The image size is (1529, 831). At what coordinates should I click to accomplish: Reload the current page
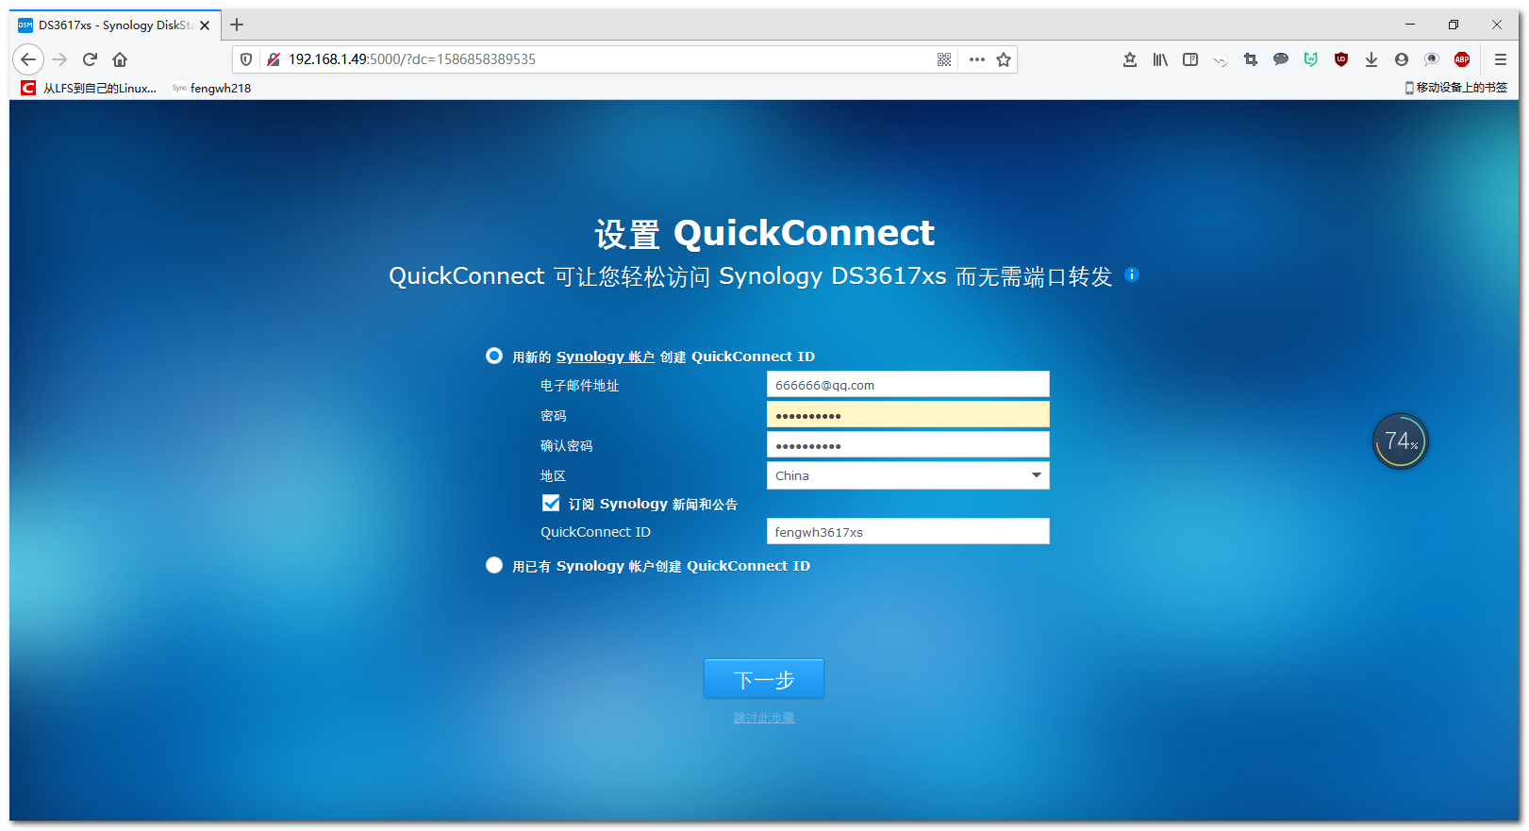(x=90, y=59)
